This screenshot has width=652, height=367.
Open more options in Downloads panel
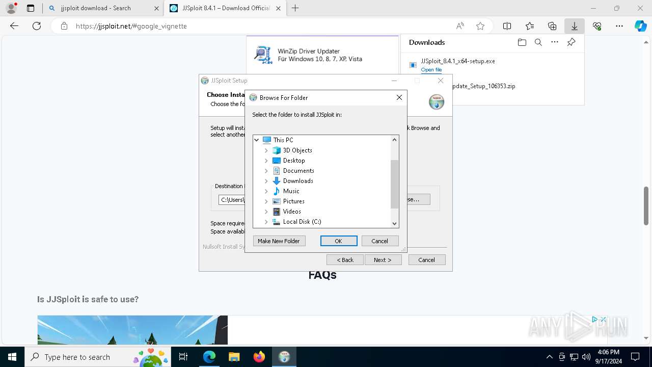coord(555,42)
